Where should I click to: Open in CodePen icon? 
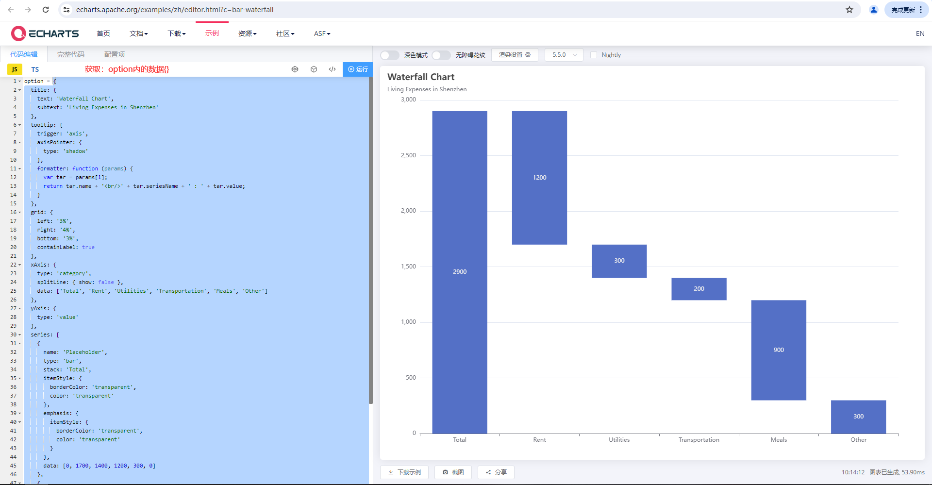pos(295,69)
